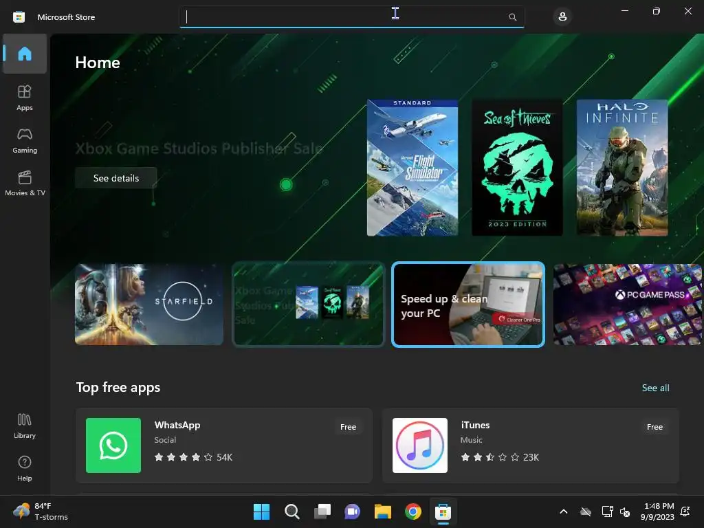This screenshot has width=704, height=528.
Task: Click the iTunes app icon
Action: click(420, 445)
